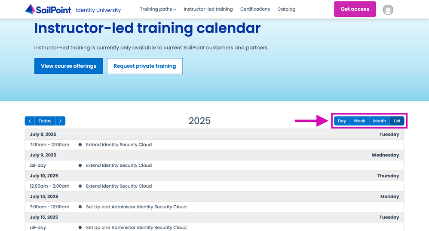Expand the Training paths dropdown

tap(158, 9)
